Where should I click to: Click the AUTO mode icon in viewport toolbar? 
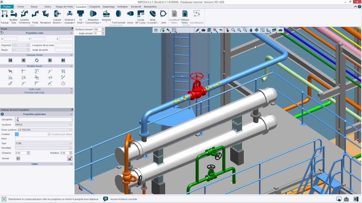(x=156, y=30)
